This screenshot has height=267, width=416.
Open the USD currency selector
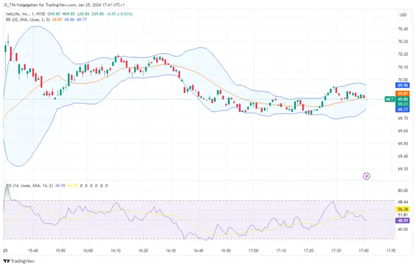point(402,15)
